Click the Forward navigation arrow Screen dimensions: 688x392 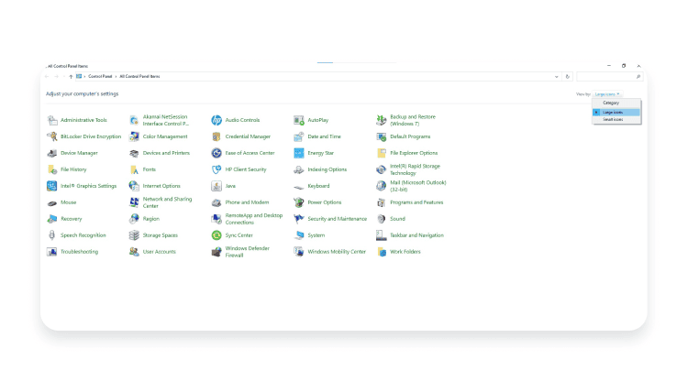56,77
